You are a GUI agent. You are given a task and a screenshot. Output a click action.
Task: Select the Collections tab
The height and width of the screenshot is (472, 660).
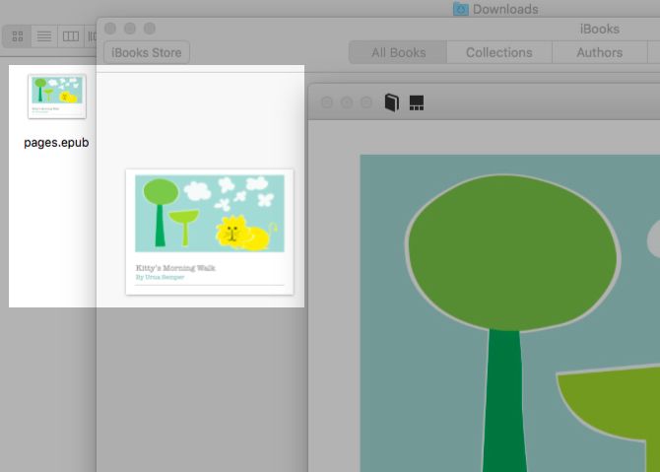click(499, 52)
